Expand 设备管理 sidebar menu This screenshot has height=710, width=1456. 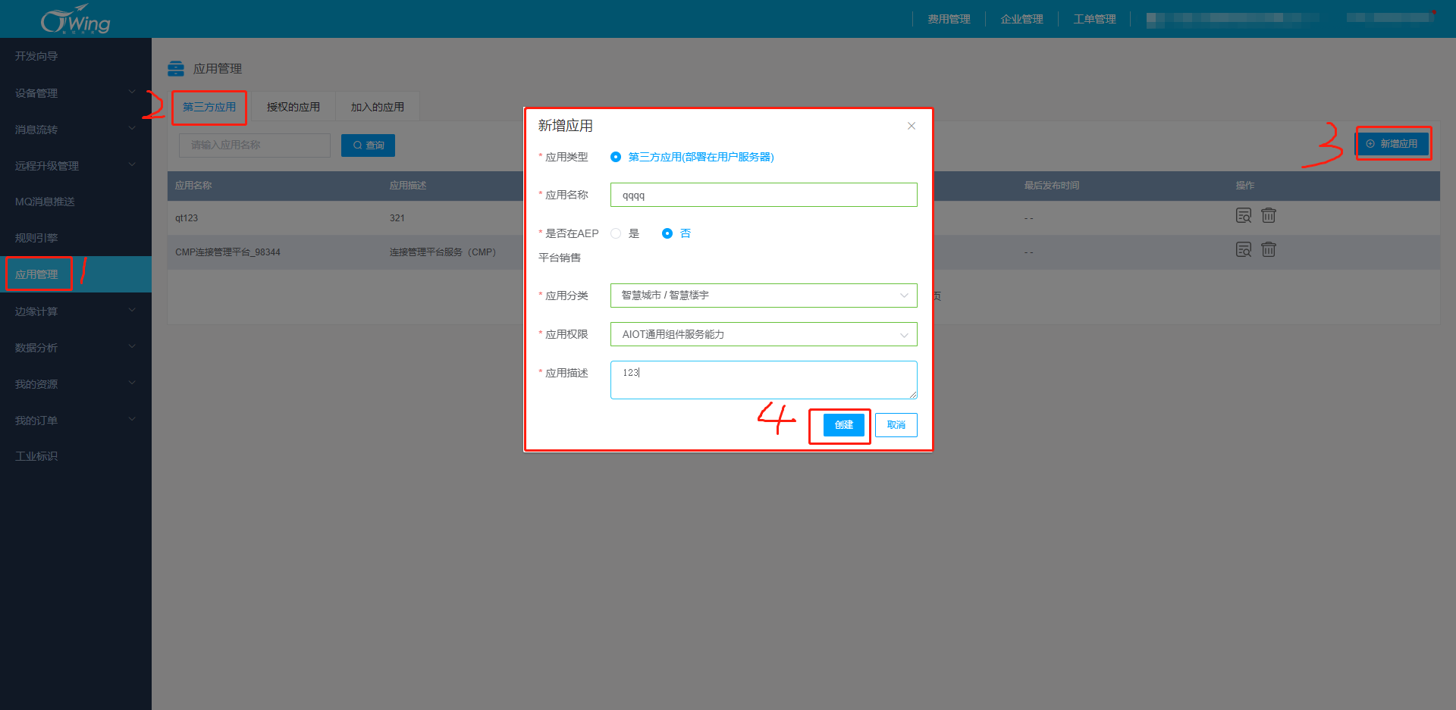[x=76, y=93]
